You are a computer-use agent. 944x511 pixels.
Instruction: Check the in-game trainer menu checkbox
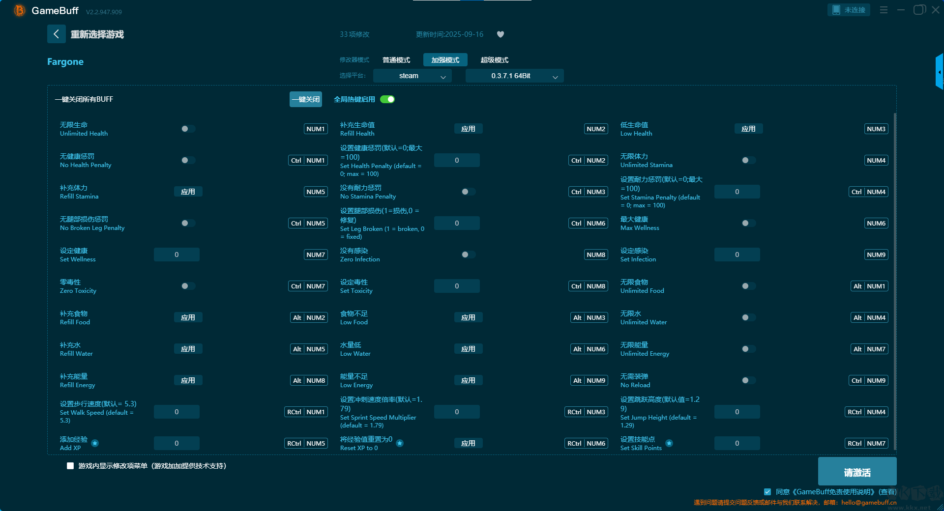point(70,466)
